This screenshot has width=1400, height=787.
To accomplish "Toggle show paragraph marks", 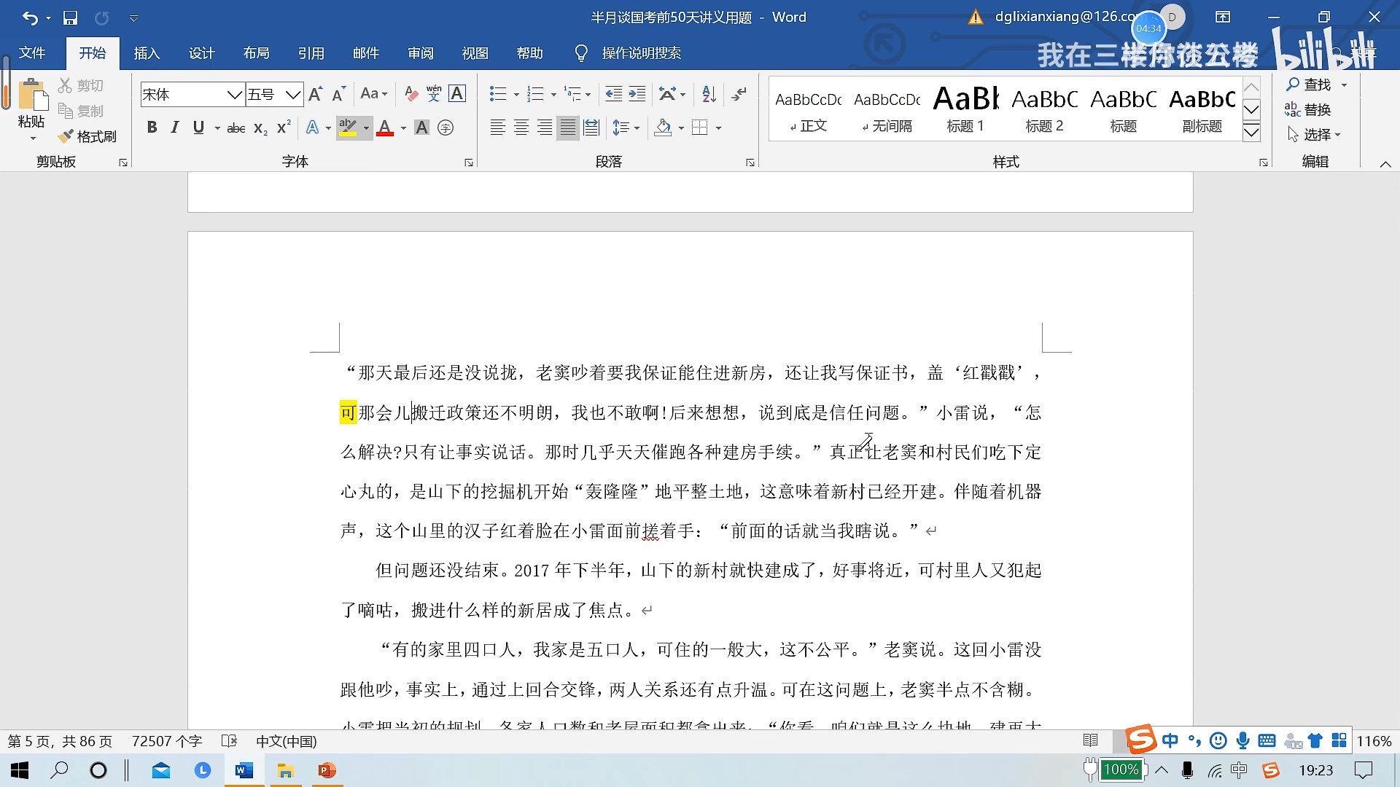I will 739,94.
